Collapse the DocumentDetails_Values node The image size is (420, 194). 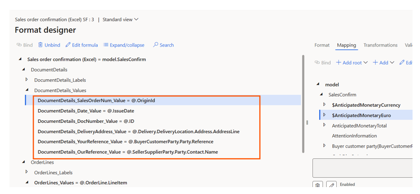click(27, 90)
